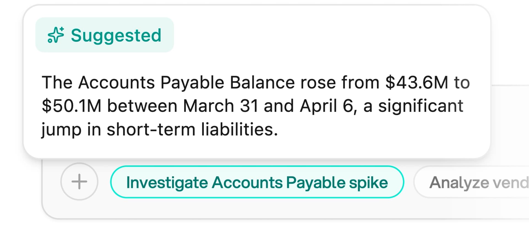
Task: Click the $50.1M amount in the text
Action: (x=72, y=106)
